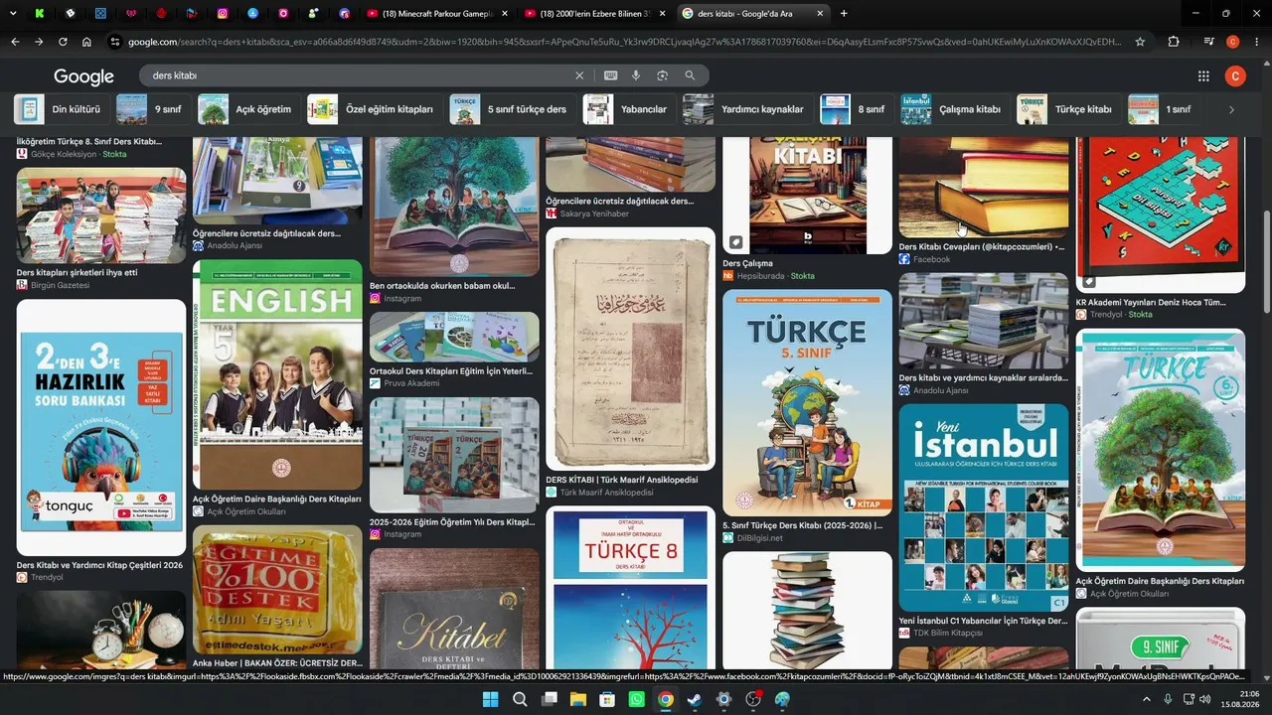Open the Windows Start menu
This screenshot has height=715, width=1272.
click(x=490, y=699)
